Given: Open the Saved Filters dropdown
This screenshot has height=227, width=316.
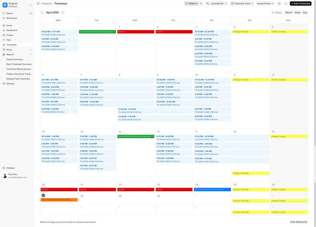Looking at the screenshot, I should pyautogui.click(x=265, y=4).
